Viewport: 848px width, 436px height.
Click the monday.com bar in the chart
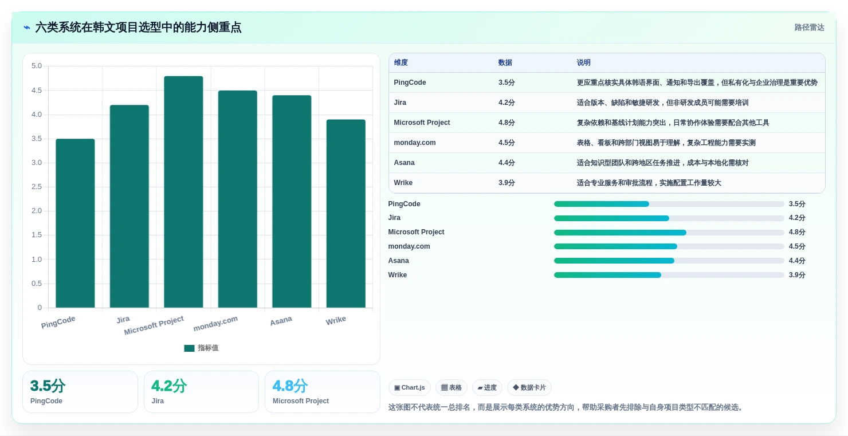(x=238, y=199)
